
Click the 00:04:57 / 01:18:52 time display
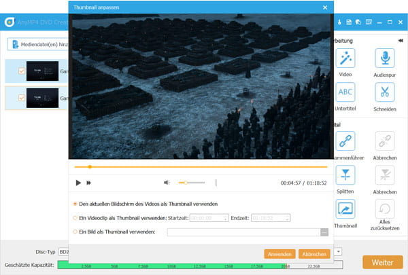click(304, 183)
